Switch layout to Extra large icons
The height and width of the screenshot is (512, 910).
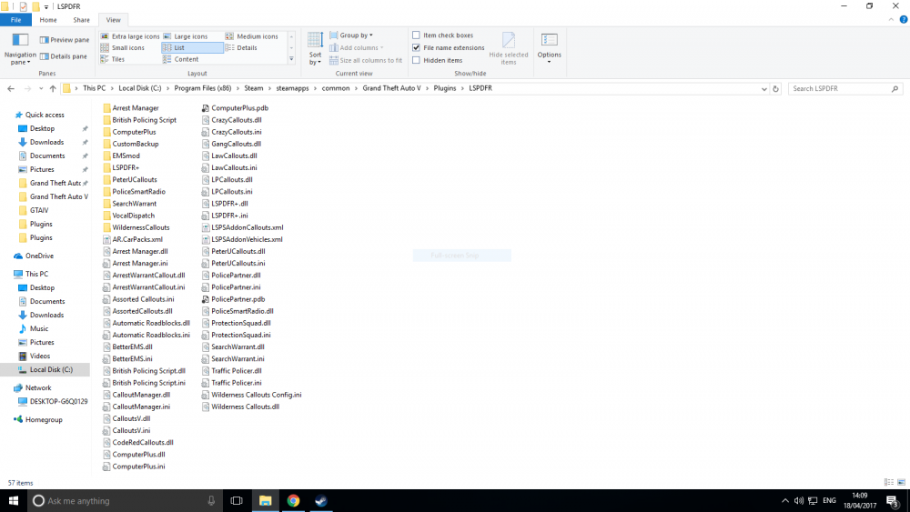pyautogui.click(x=130, y=36)
